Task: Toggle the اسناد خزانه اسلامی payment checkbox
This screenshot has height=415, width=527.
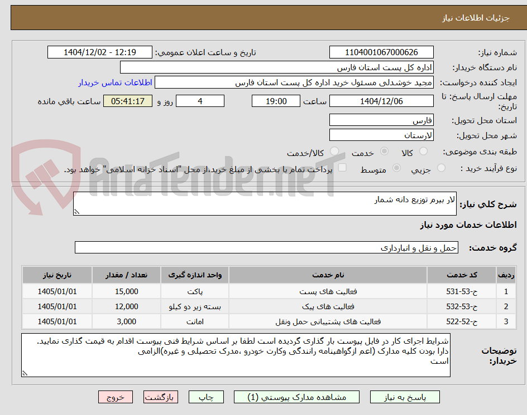Action: tap(342, 168)
